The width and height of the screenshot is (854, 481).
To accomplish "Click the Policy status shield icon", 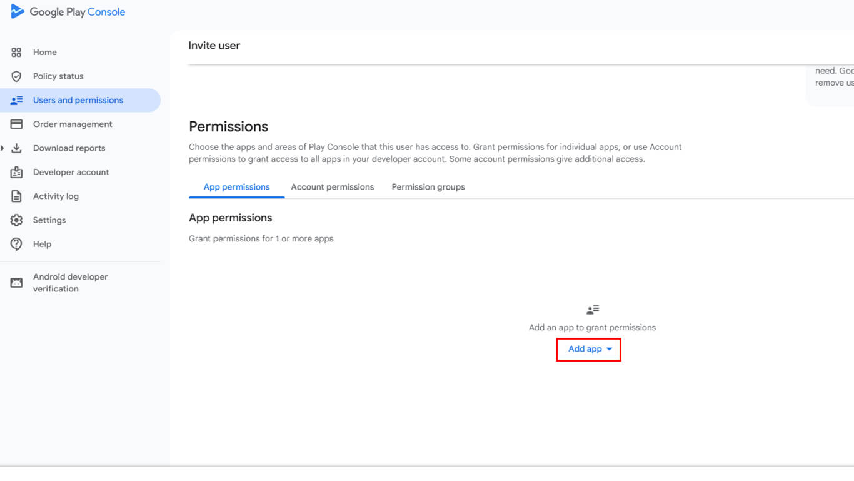I will click(17, 76).
